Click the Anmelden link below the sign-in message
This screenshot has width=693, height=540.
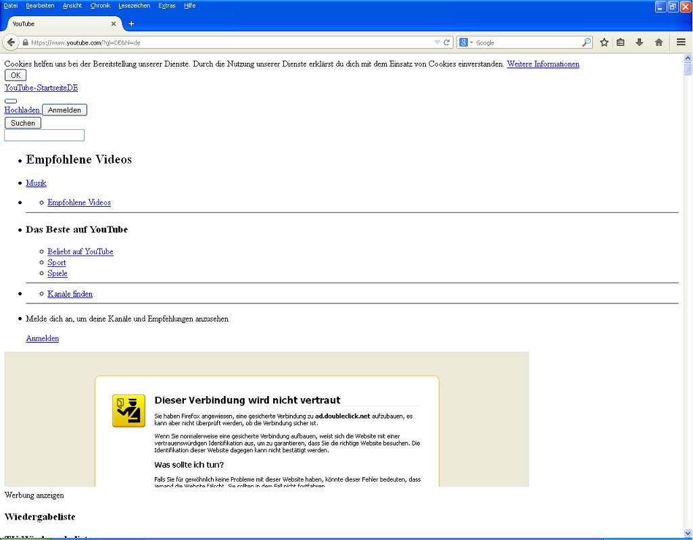point(43,339)
